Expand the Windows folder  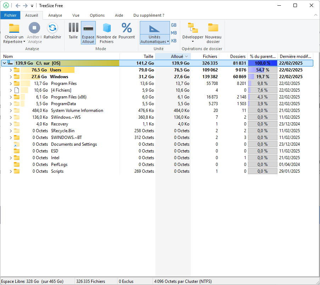pos(11,77)
